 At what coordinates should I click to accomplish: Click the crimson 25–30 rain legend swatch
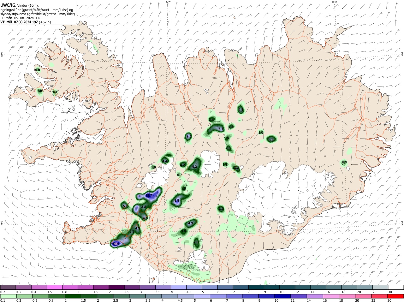[x=379, y=296]
